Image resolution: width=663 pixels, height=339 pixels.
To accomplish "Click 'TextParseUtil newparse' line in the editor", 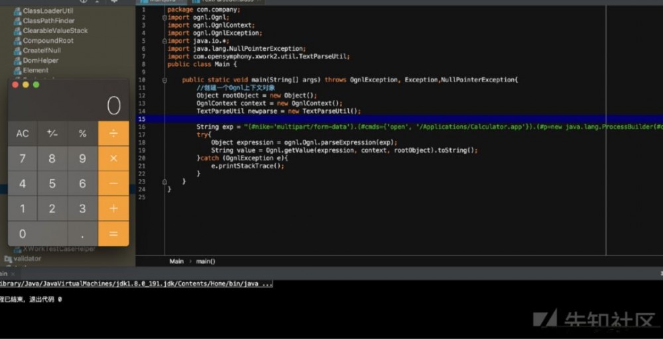I will tap(278, 111).
